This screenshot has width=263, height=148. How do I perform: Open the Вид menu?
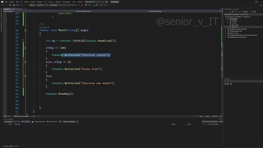click(x=17, y=2)
